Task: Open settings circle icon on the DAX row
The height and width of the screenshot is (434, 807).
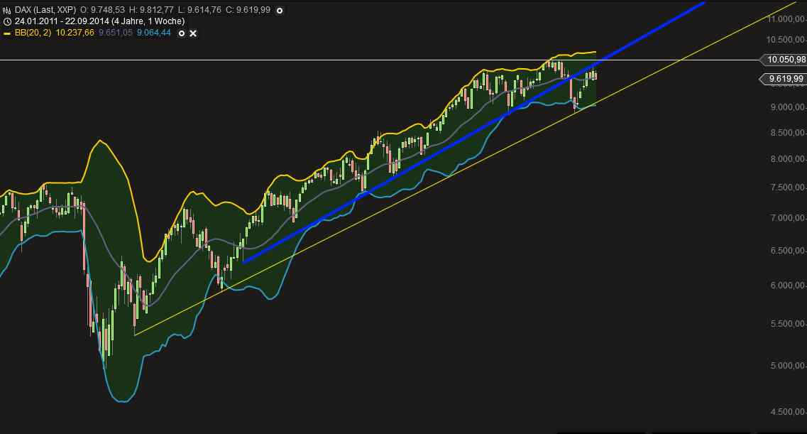Action: pos(280,10)
